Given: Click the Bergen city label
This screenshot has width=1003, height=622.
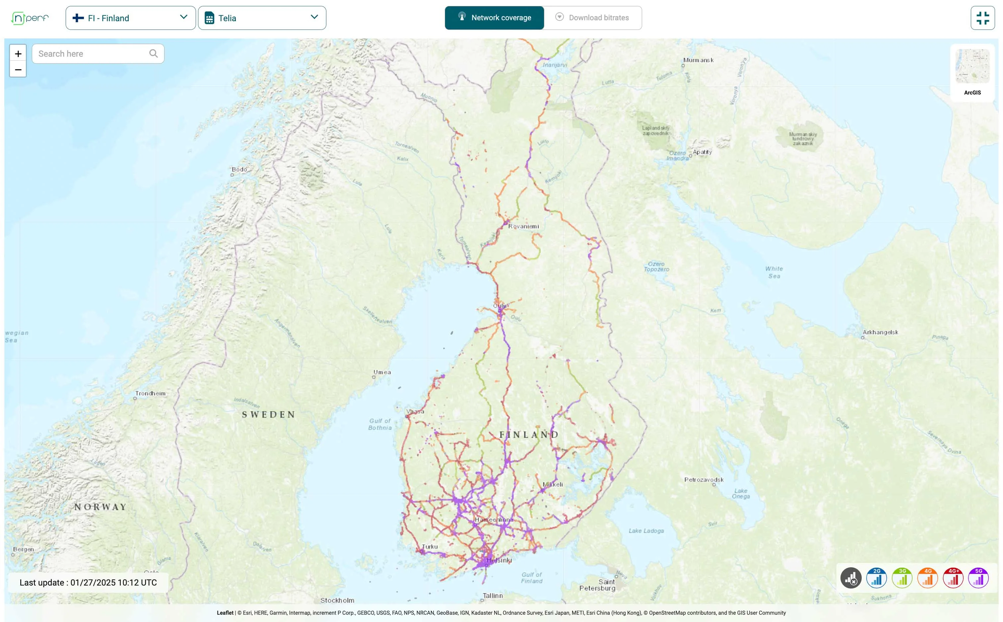Looking at the screenshot, I should pos(24,549).
